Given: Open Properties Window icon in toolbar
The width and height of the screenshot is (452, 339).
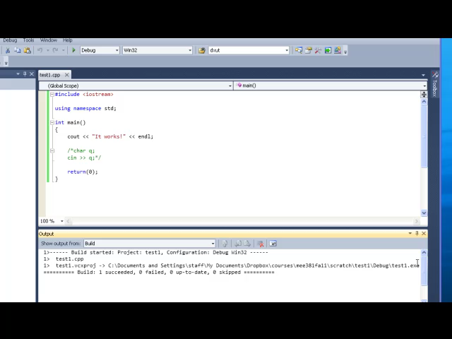Looking at the screenshot, I should (x=309, y=50).
